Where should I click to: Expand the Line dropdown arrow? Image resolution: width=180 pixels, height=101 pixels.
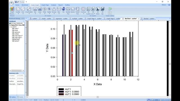23,14
